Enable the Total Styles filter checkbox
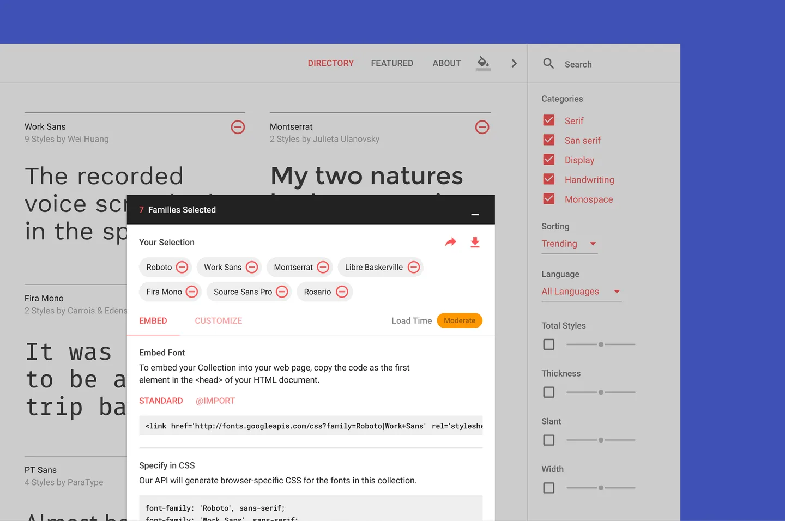The height and width of the screenshot is (521, 785). pos(549,344)
